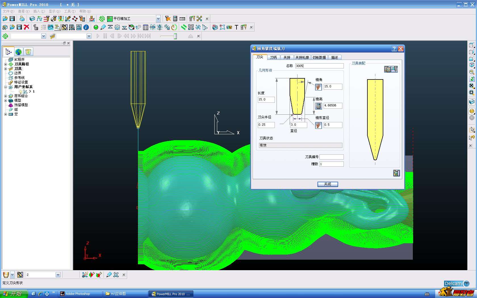The height and width of the screenshot is (298, 477).
Task: Open the 帮助 menu
Action: [85, 11]
